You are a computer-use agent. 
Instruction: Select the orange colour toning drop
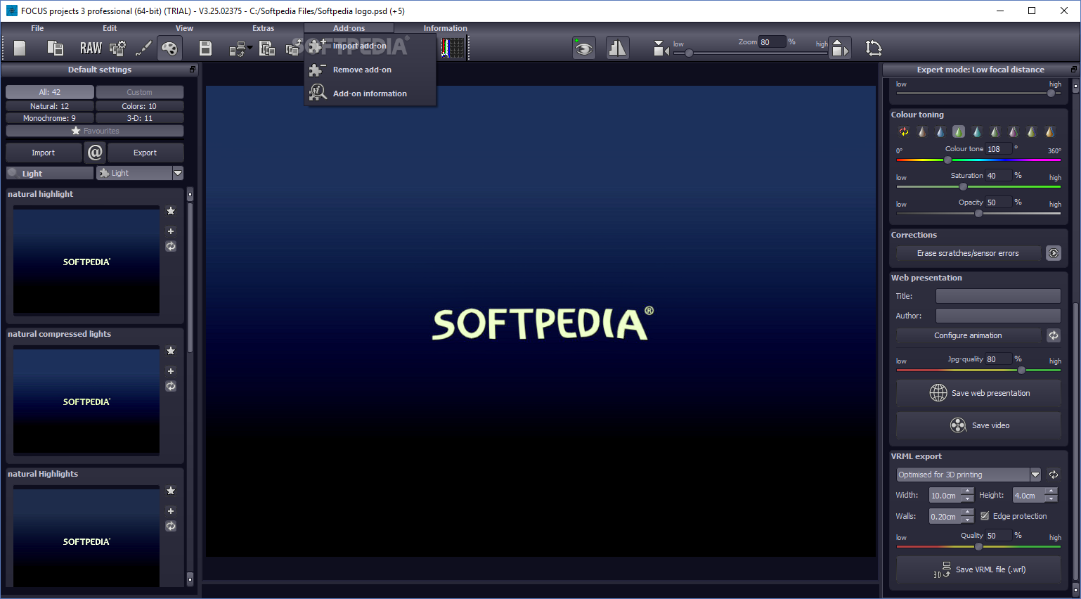1050,131
